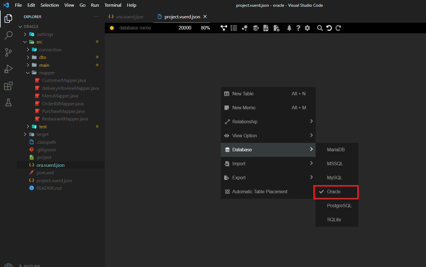The height and width of the screenshot is (267, 426).
Task: Open the Search activity bar icon
Action: (x=8, y=35)
